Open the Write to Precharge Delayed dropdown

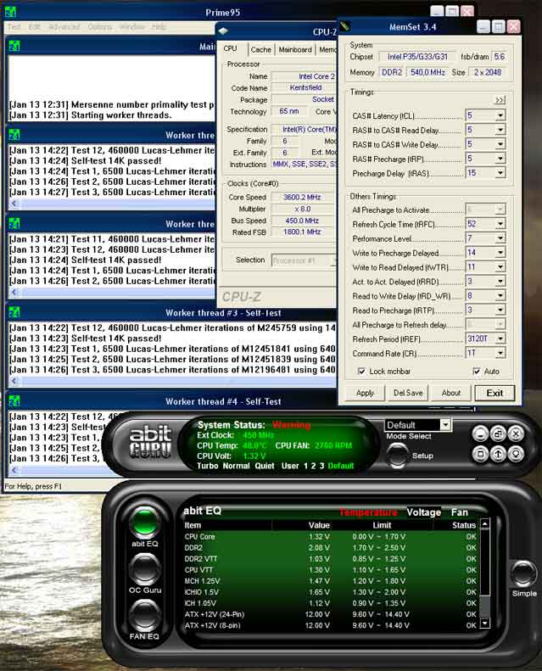[x=500, y=253]
